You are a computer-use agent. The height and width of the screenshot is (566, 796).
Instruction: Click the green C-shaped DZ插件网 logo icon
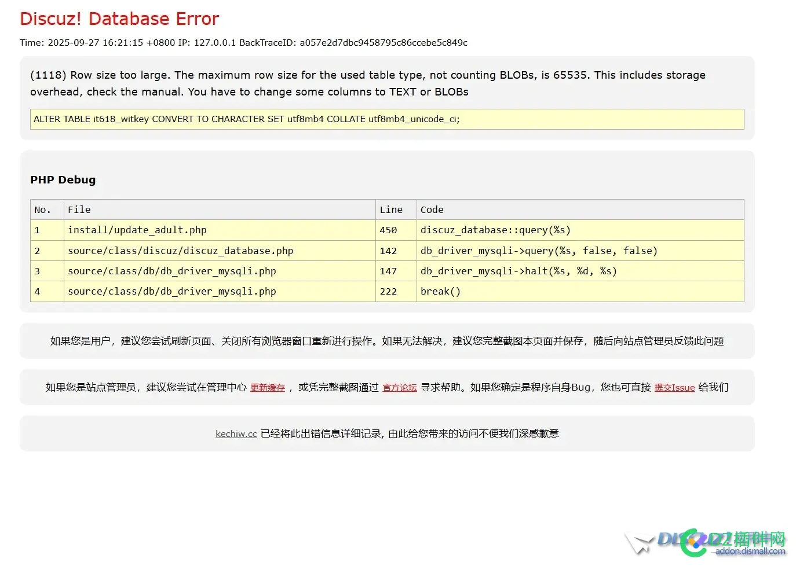coord(693,544)
